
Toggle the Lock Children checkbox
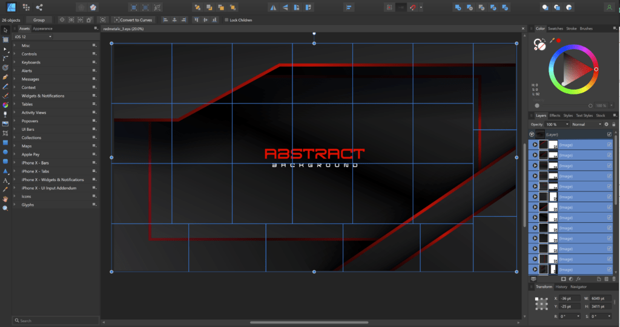[x=226, y=20]
